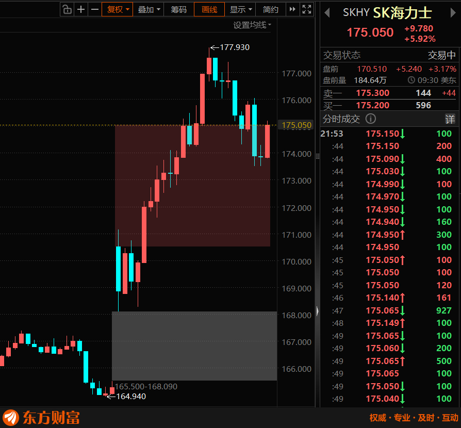Switch to 简约 mode

click(x=271, y=9)
